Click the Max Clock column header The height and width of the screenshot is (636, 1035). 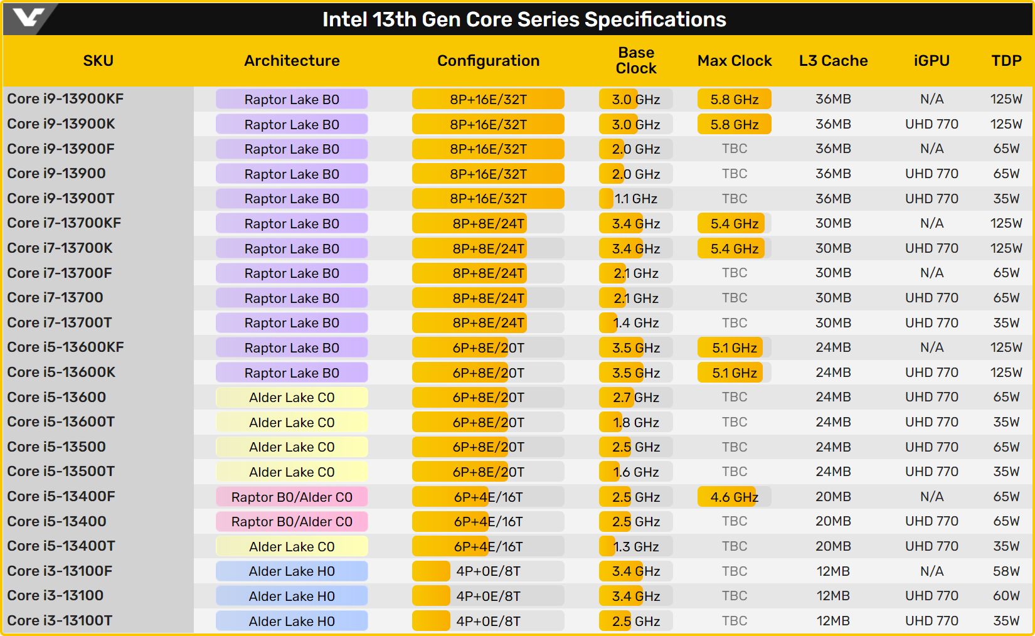point(735,61)
